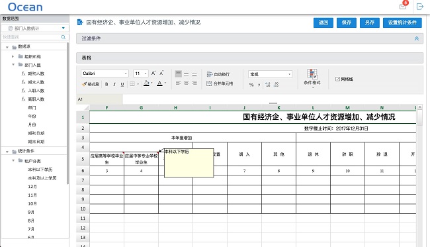
Task: Align text left
Action: click(x=178, y=83)
